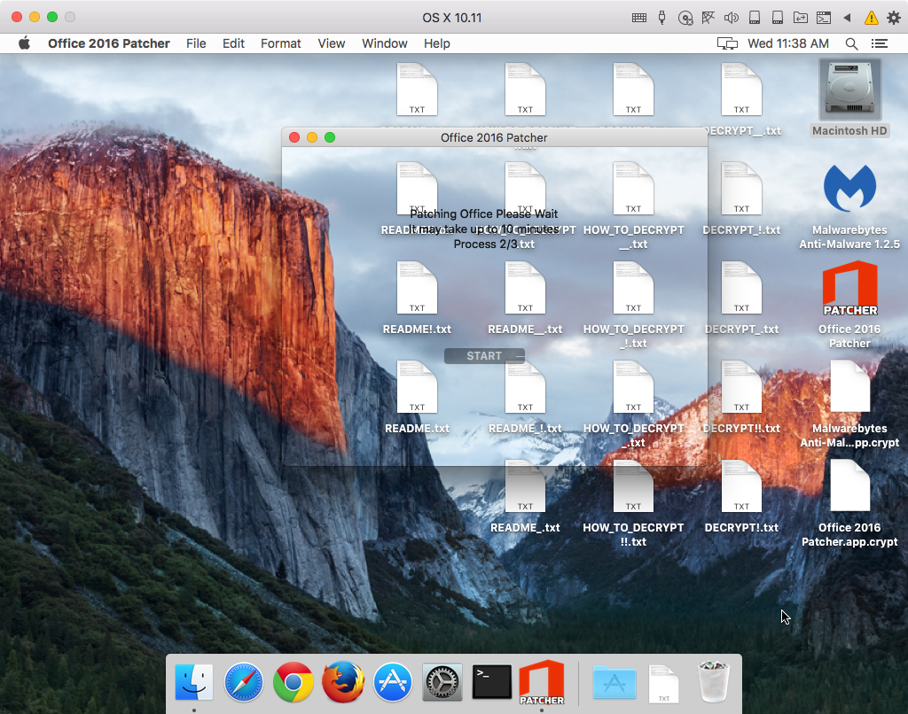This screenshot has height=714, width=908.
Task: Open the Edit menu
Action: (x=233, y=43)
